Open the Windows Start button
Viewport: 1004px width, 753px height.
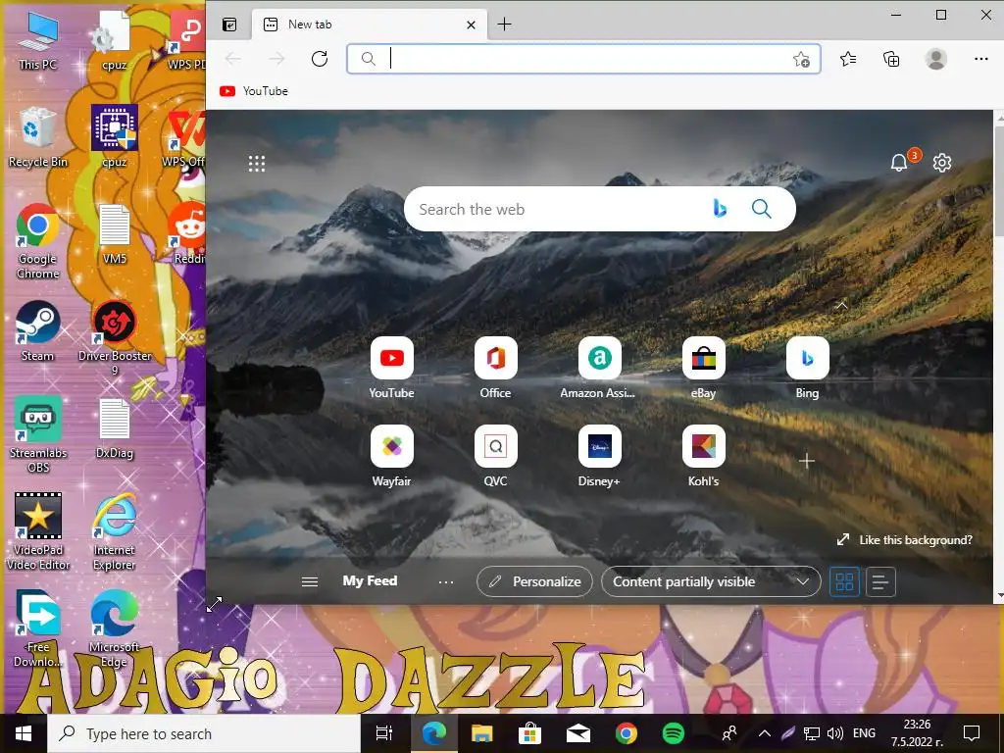(24, 733)
